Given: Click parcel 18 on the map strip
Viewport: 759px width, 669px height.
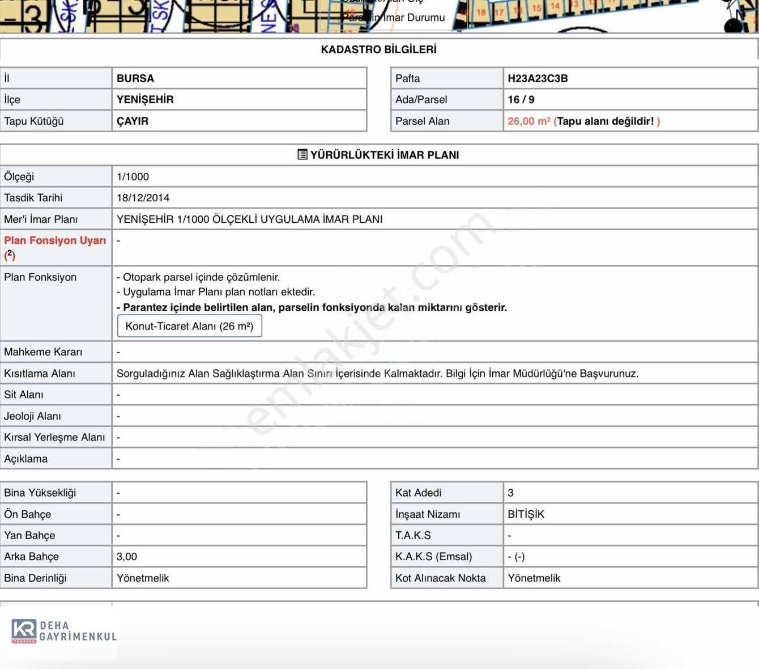Looking at the screenshot, I should (481, 12).
